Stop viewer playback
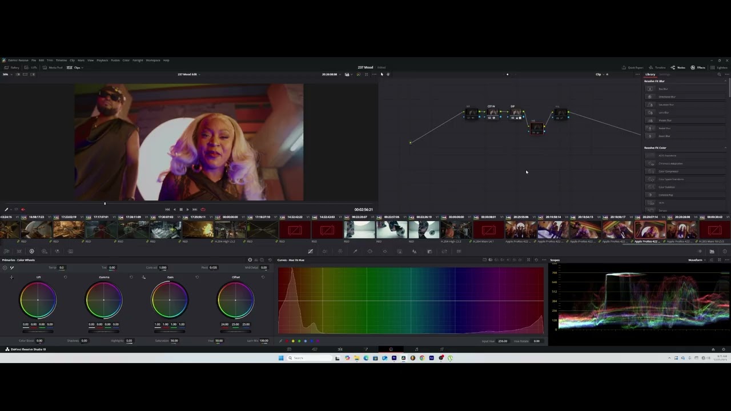 tap(181, 209)
